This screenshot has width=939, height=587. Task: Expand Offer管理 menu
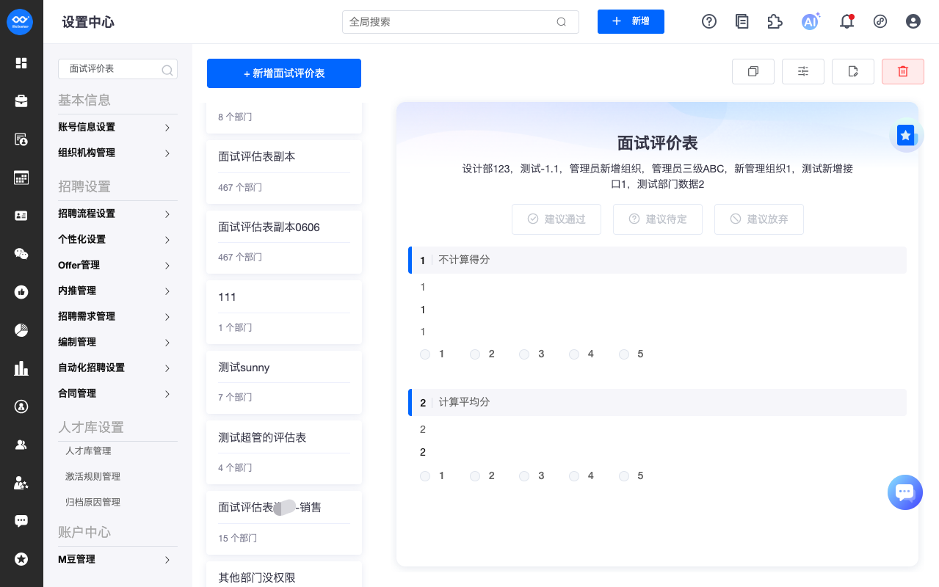(117, 265)
